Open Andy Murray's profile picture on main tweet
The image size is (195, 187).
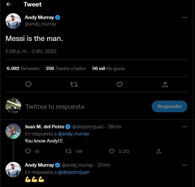[13, 21]
